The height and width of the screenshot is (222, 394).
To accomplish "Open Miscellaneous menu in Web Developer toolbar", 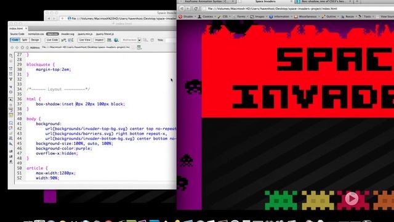I will click(x=308, y=17).
